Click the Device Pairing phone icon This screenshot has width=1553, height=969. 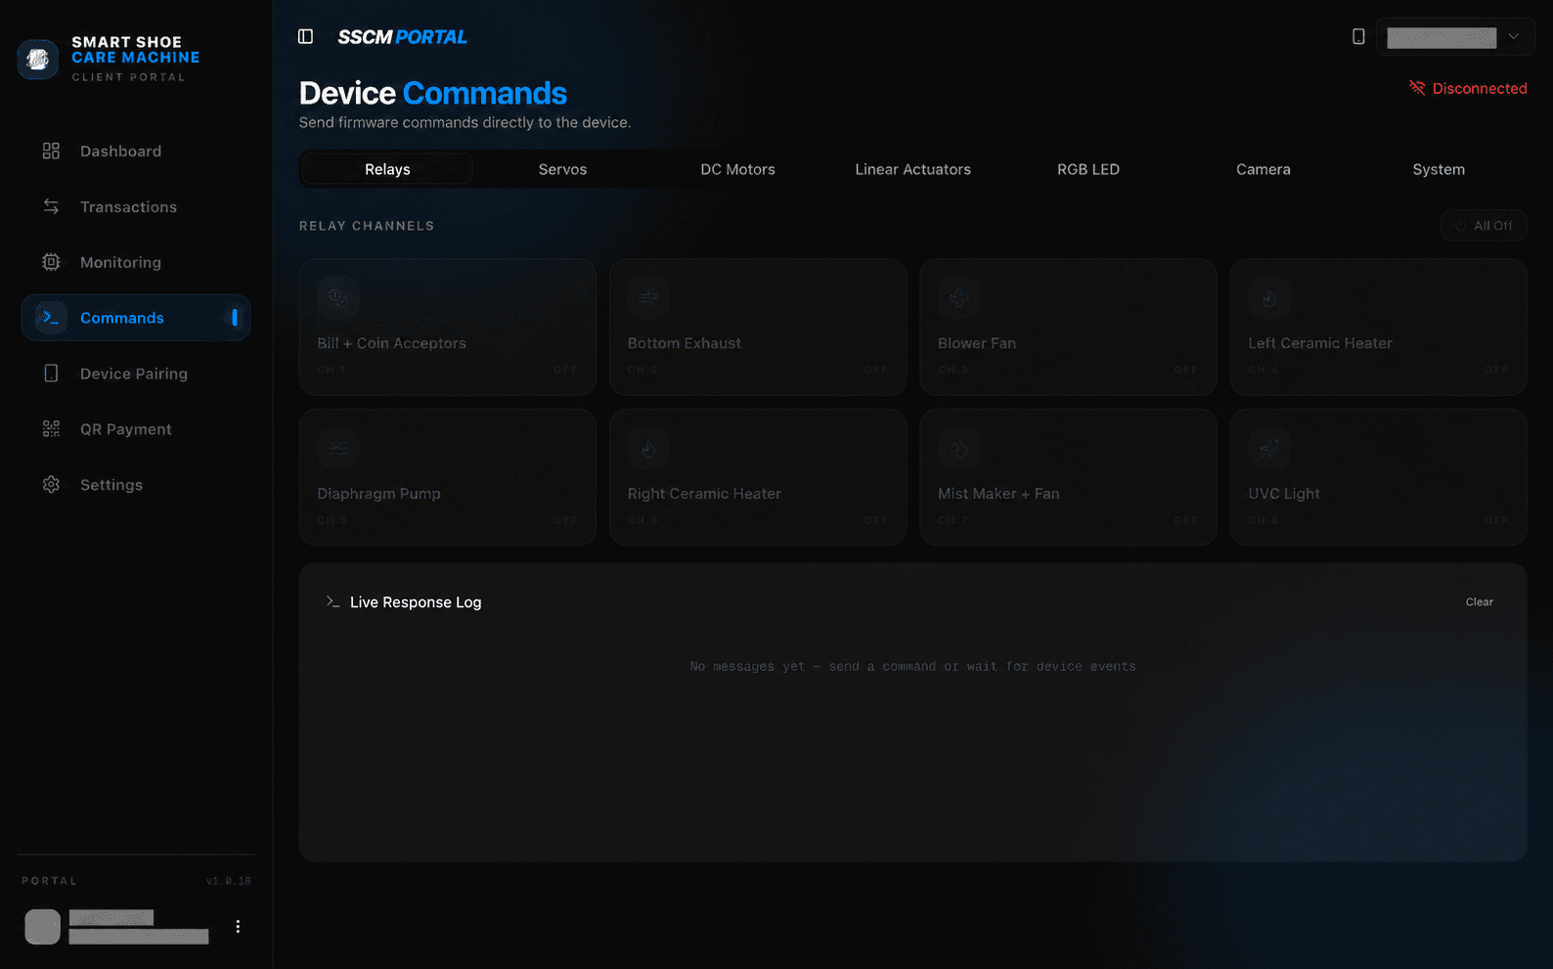point(51,374)
